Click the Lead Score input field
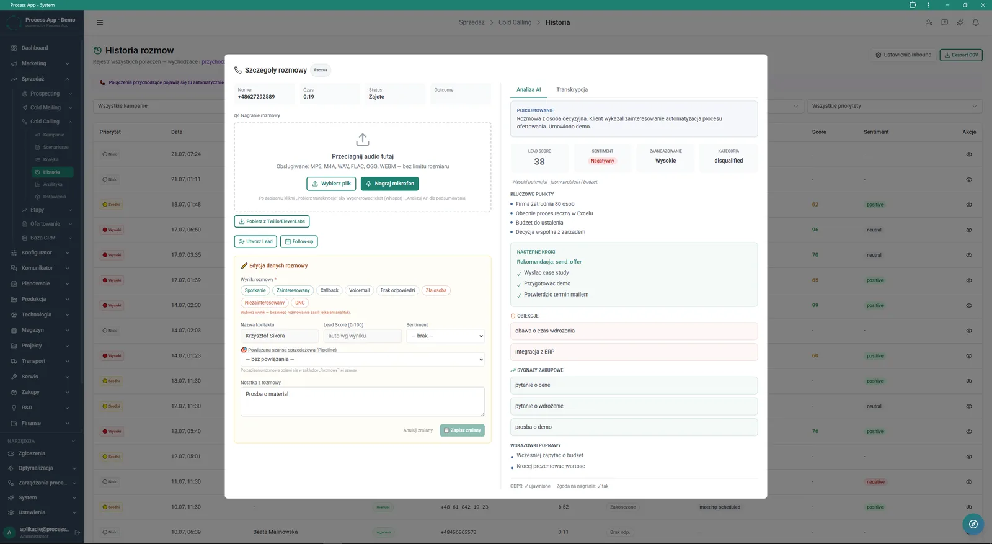Screen dimensions: 992x544 [363, 336]
